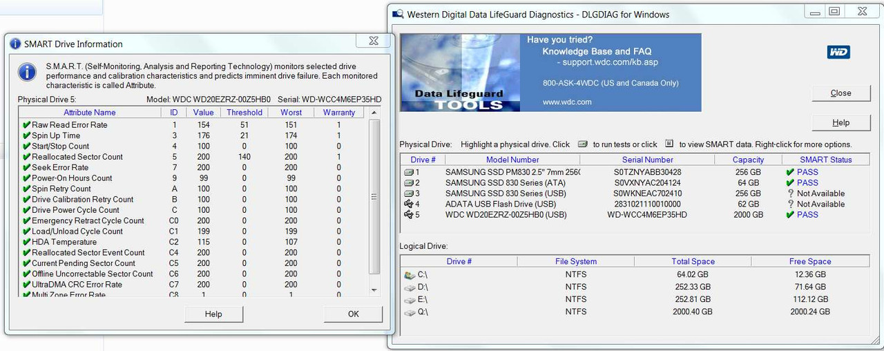Click the Drive Calibration Retry Count attribute
The image size is (884, 351).
pos(83,200)
